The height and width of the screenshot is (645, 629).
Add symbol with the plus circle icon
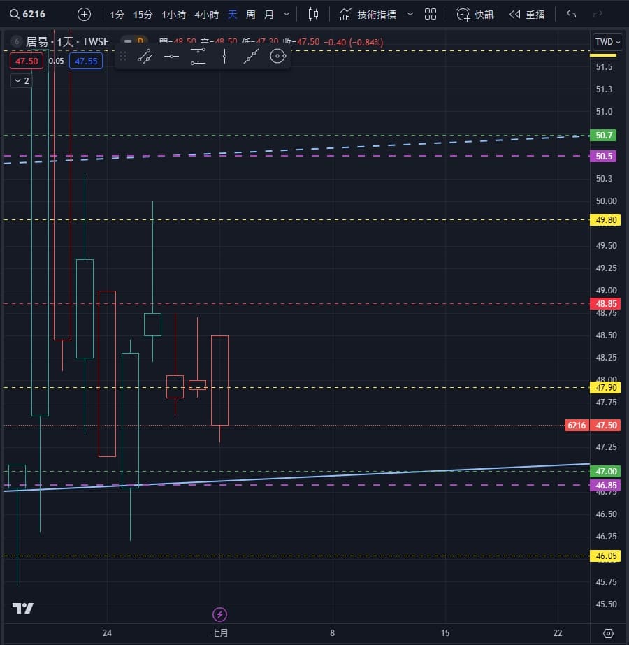(84, 15)
